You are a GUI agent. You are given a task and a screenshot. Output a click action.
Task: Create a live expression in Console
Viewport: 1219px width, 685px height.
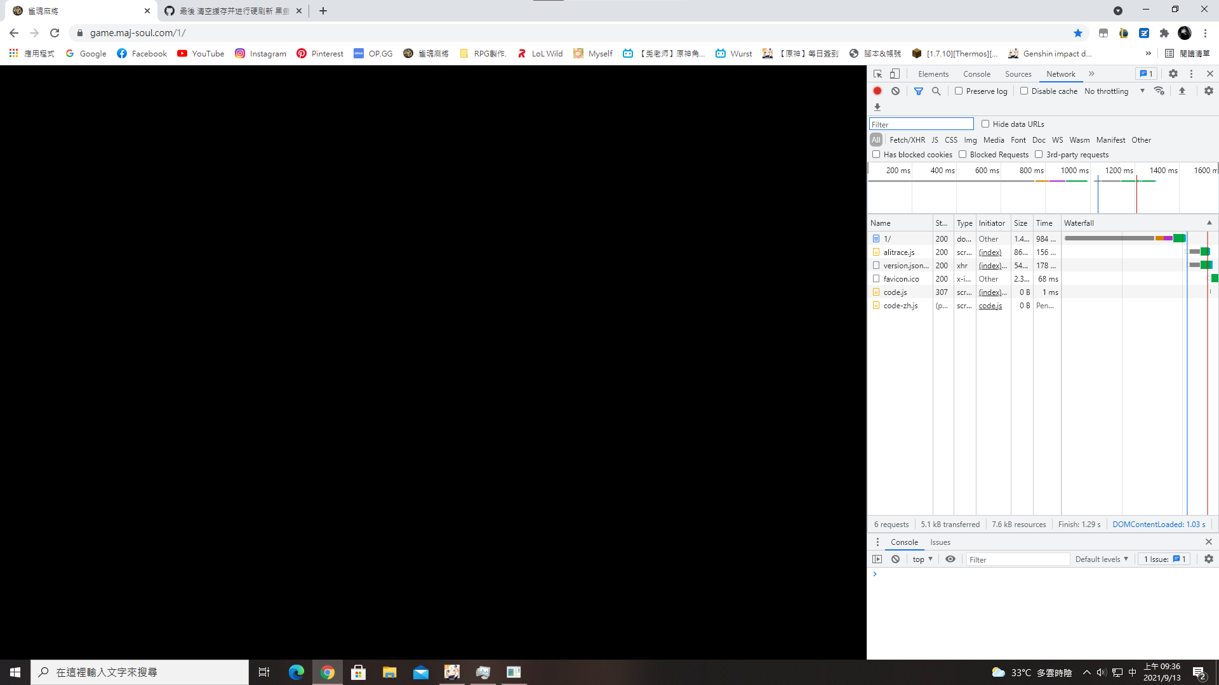pyautogui.click(x=950, y=559)
